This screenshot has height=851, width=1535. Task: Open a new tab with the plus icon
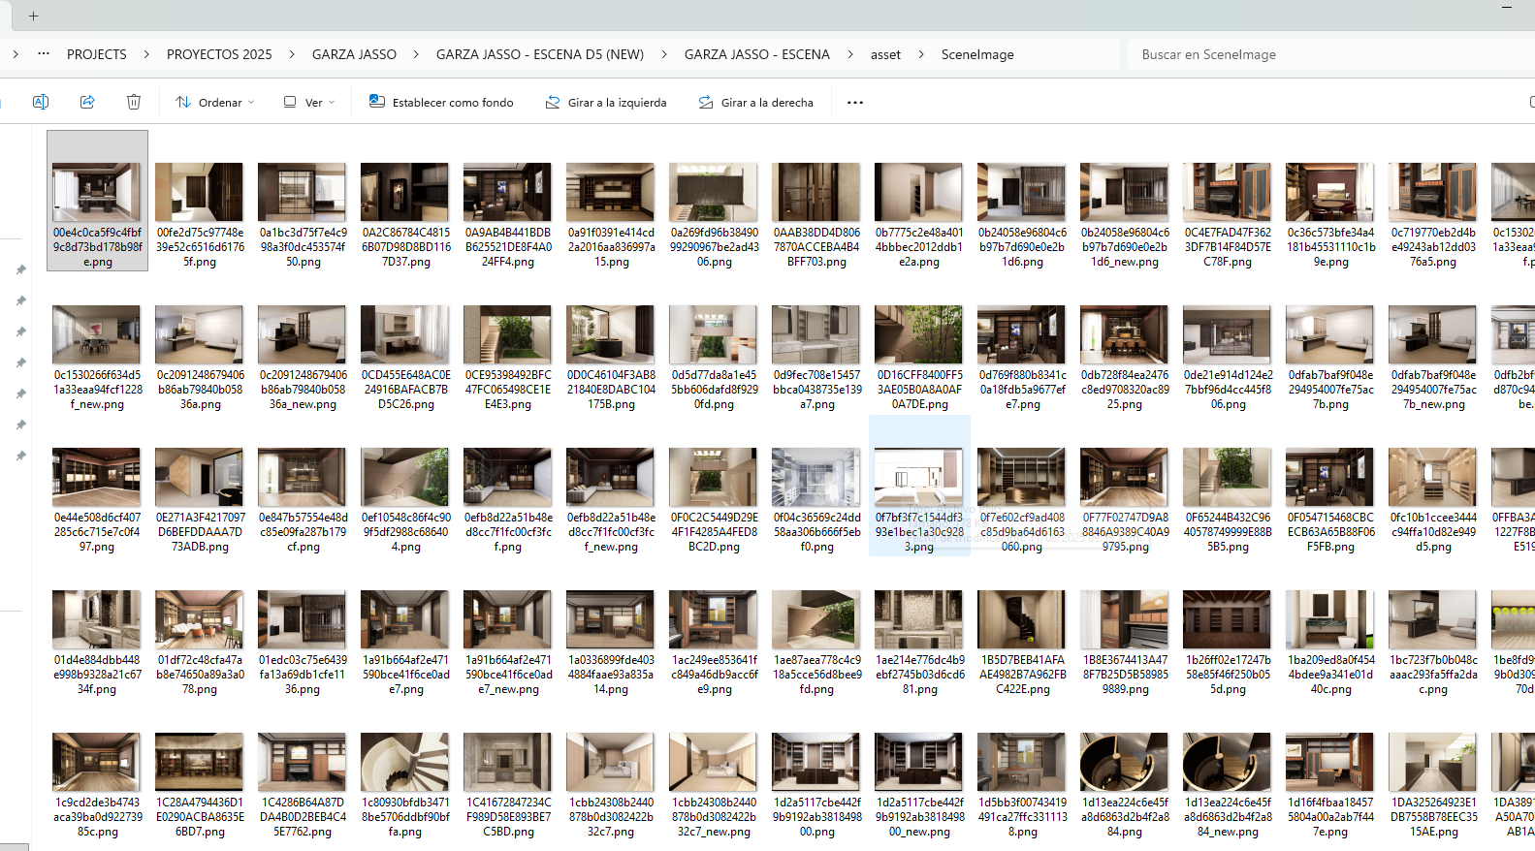[34, 16]
